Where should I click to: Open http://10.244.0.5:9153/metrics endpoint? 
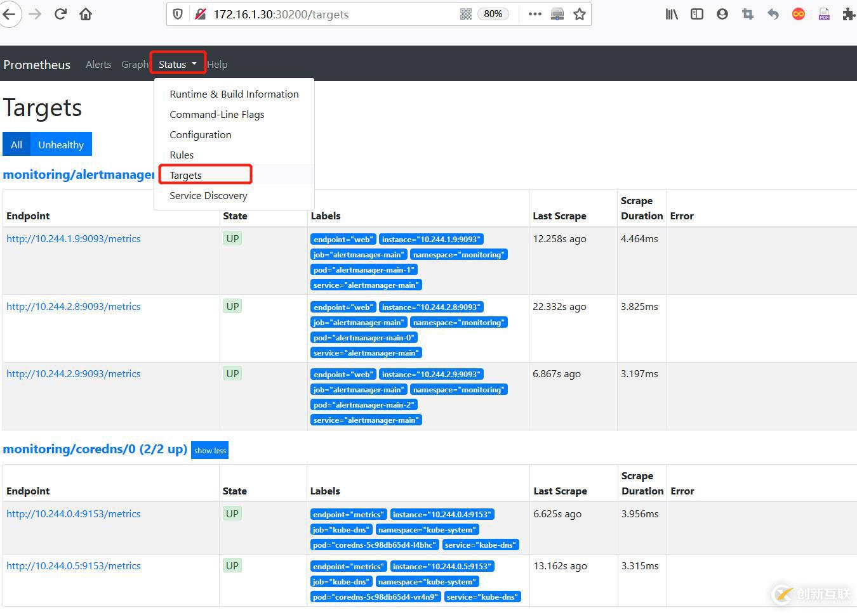74,566
